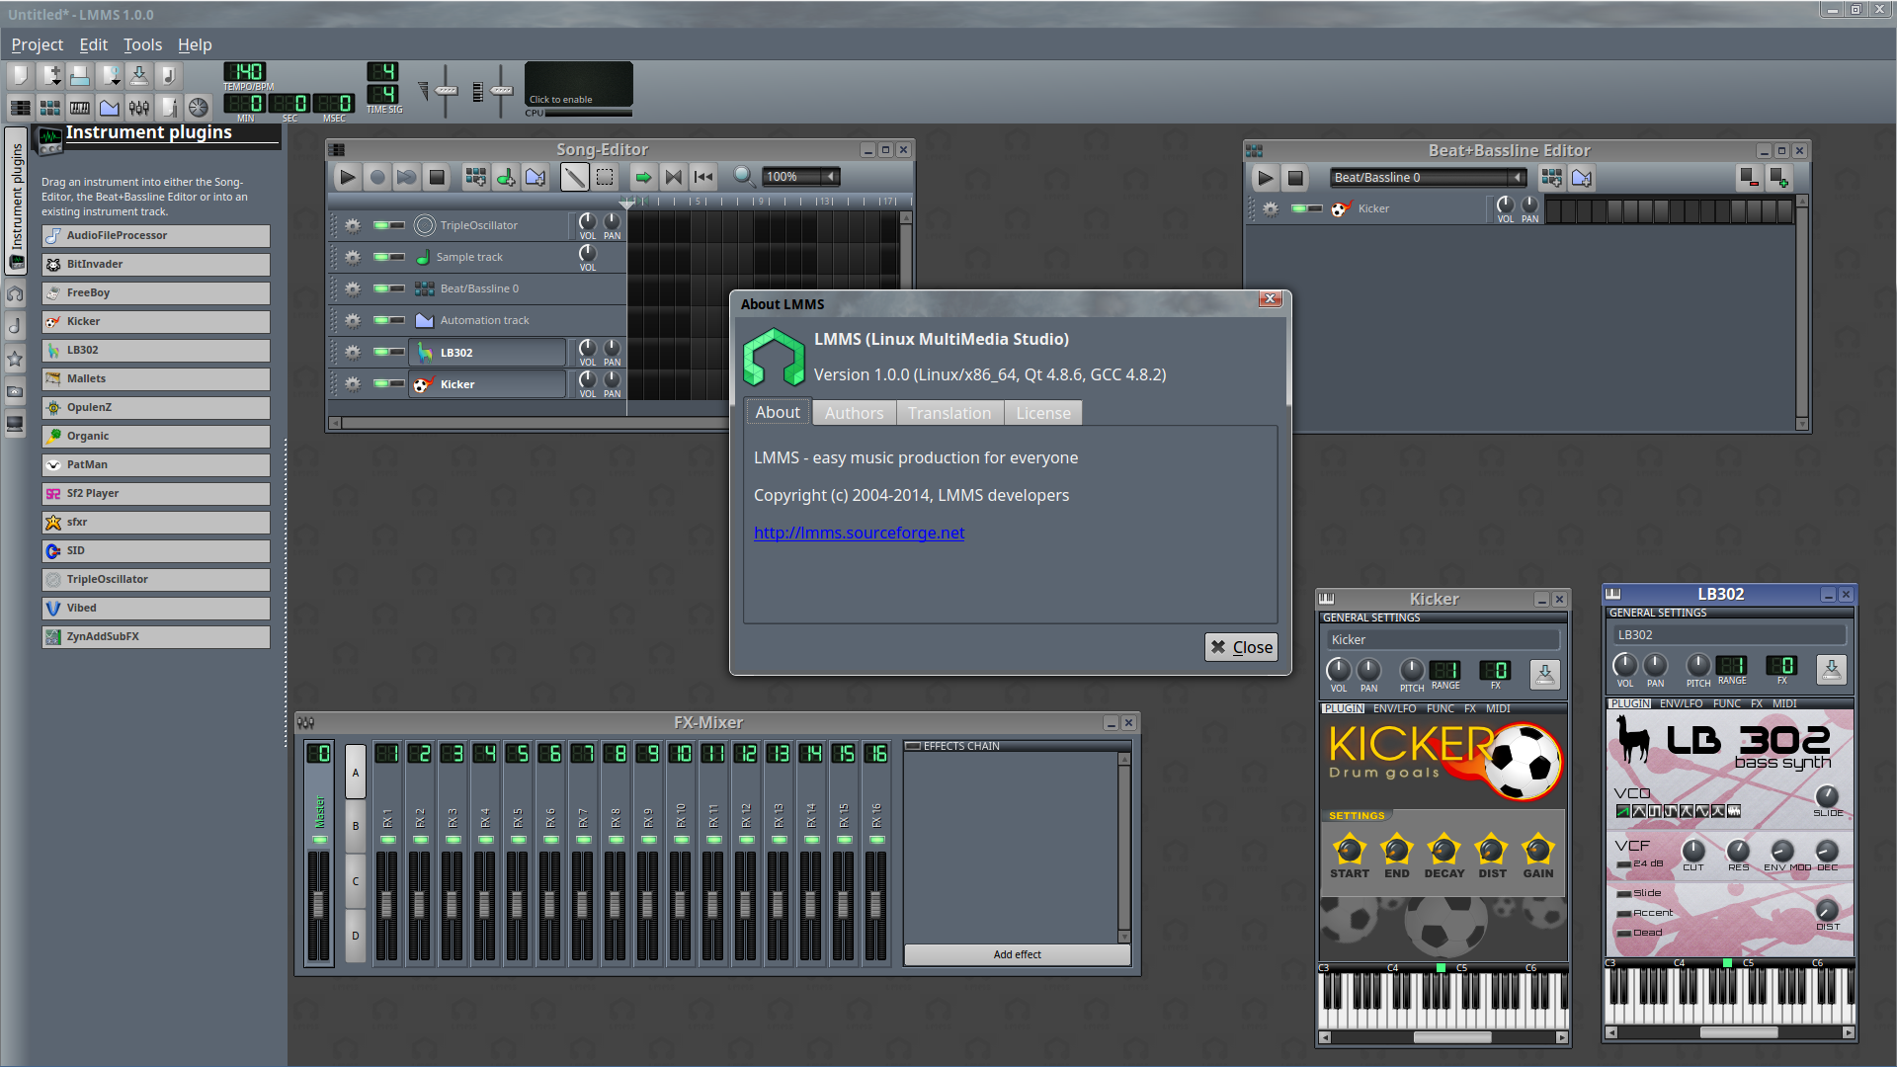Close the About LMMS dialog with Close button
This screenshot has height=1067, width=1897.
(x=1242, y=647)
